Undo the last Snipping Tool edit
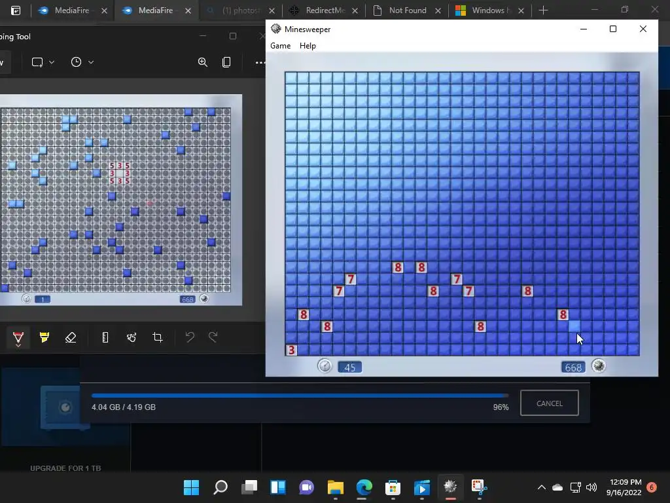 click(190, 337)
